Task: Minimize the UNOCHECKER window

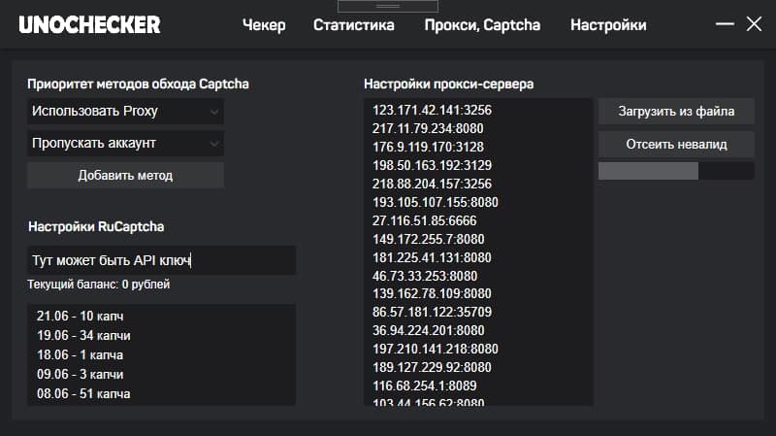Action: [725, 23]
